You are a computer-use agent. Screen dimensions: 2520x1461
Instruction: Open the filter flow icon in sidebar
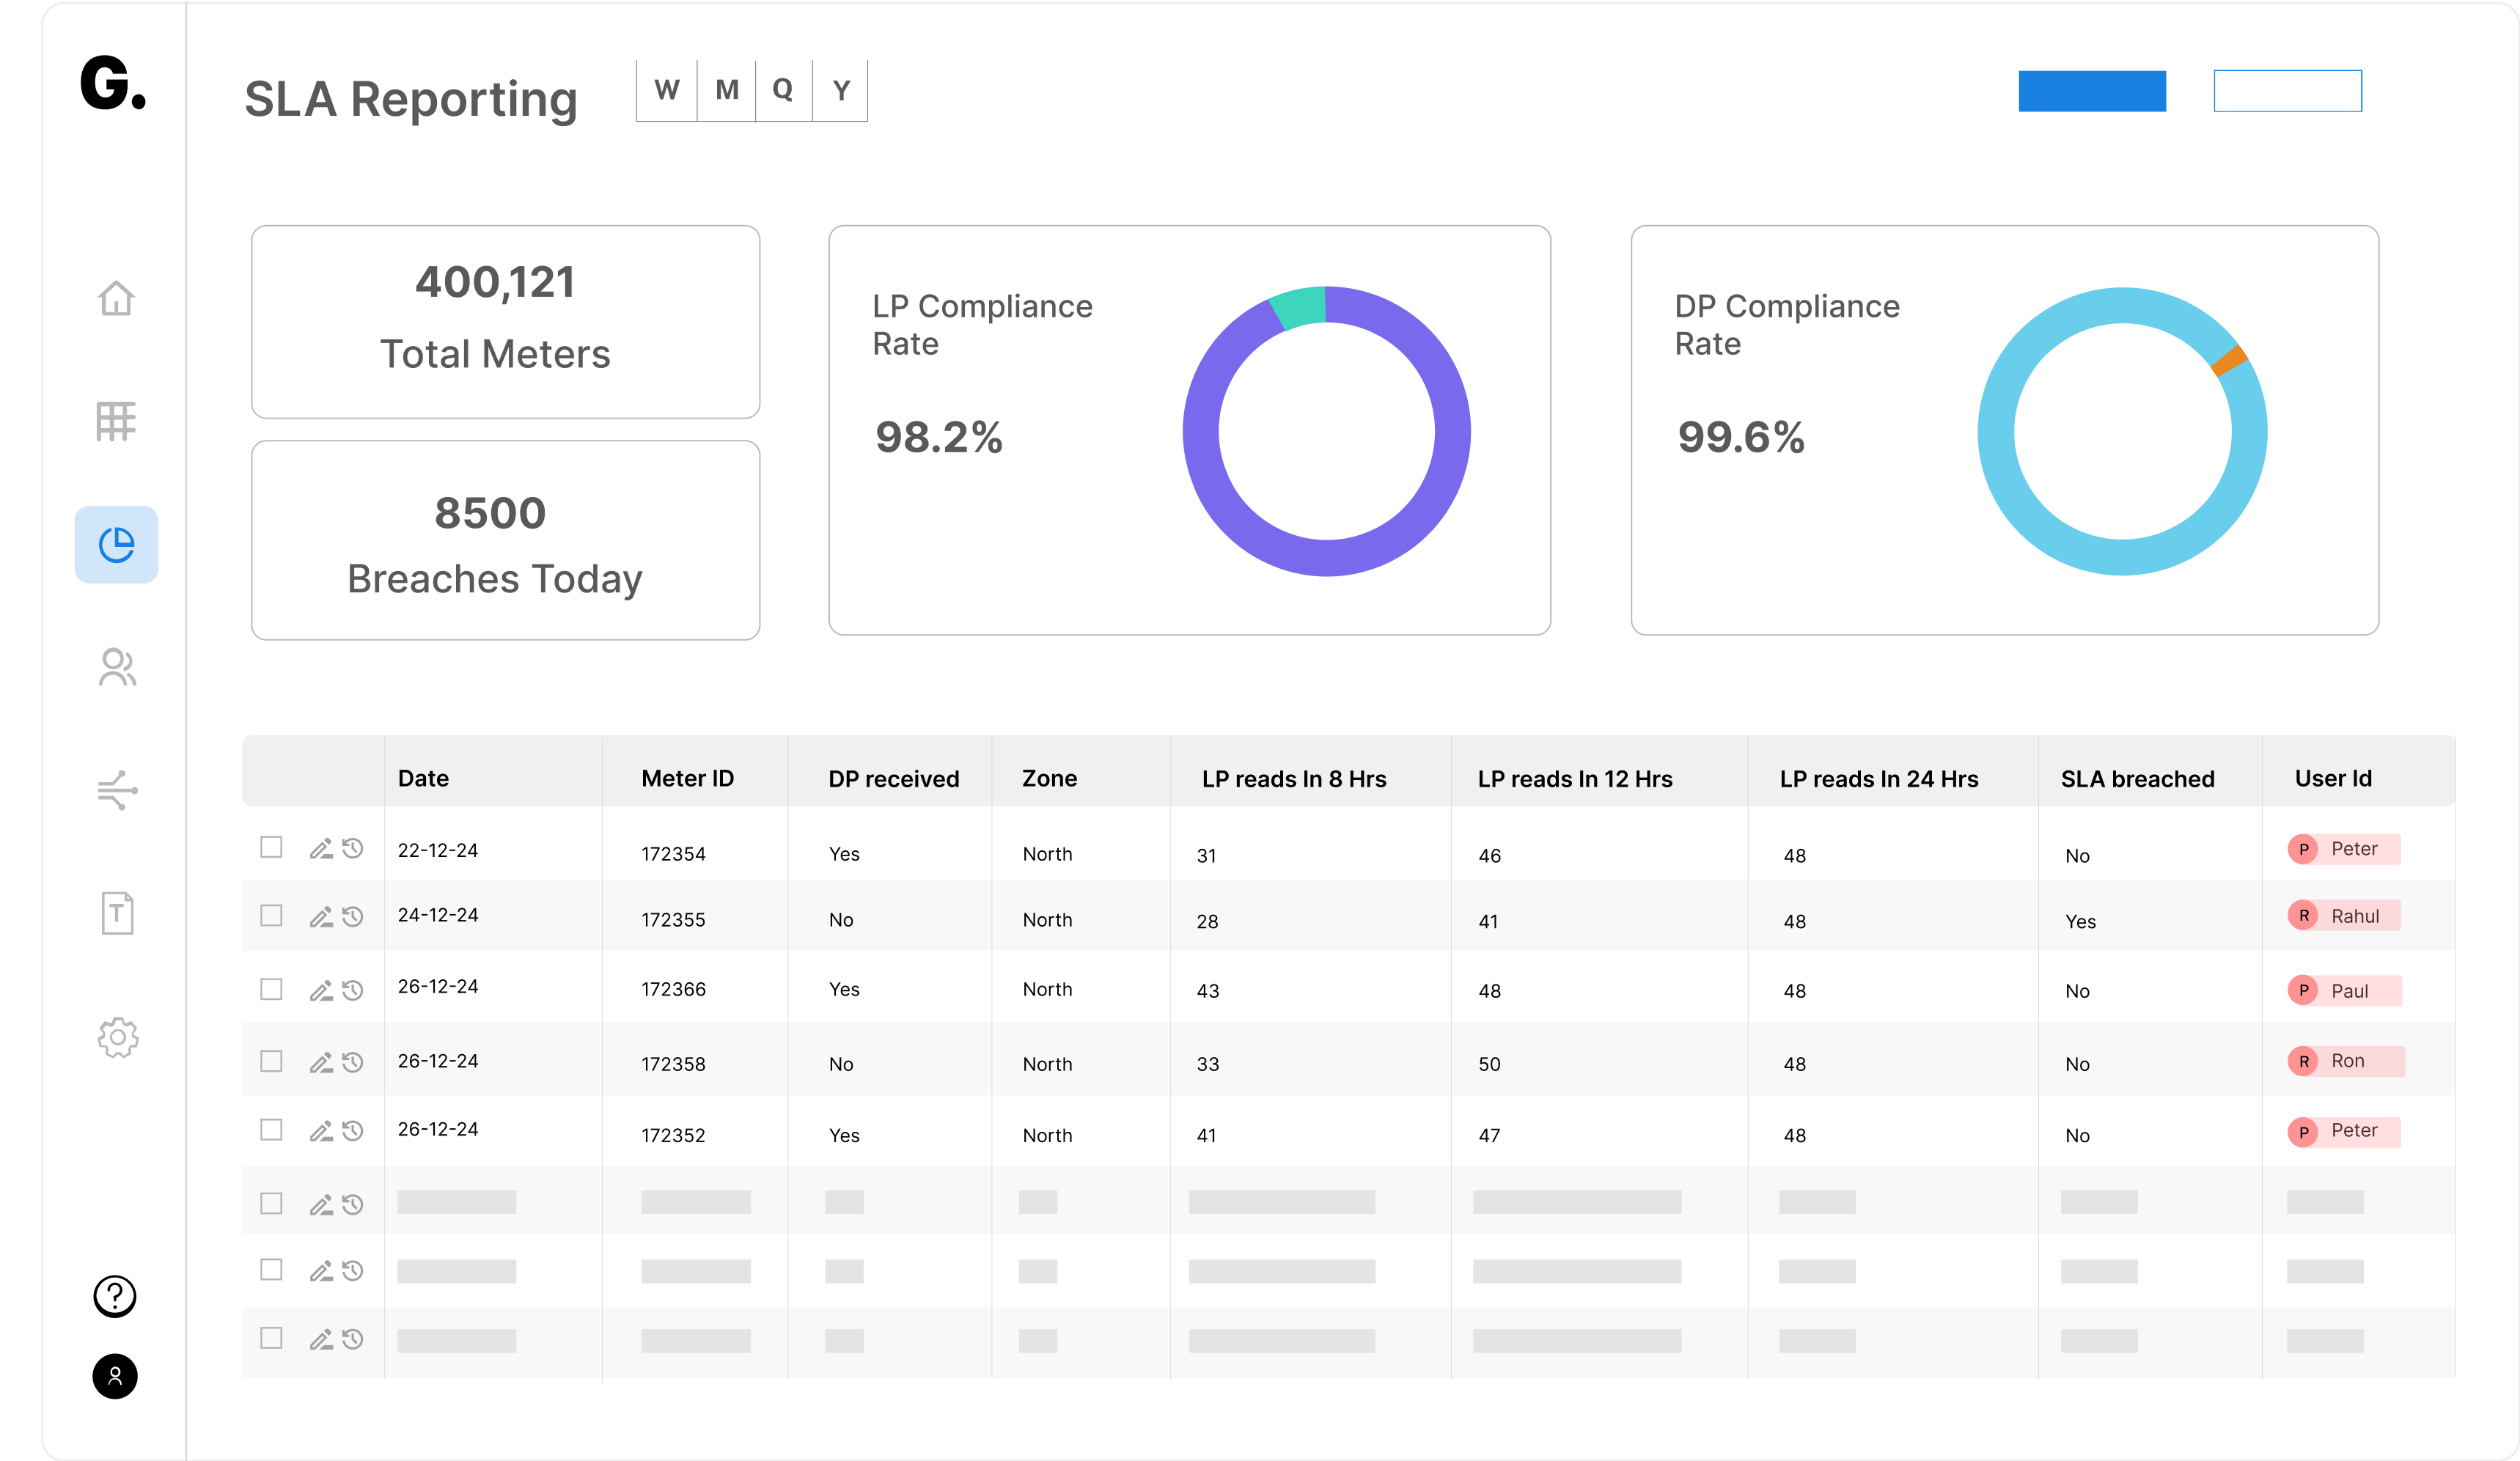point(117,790)
